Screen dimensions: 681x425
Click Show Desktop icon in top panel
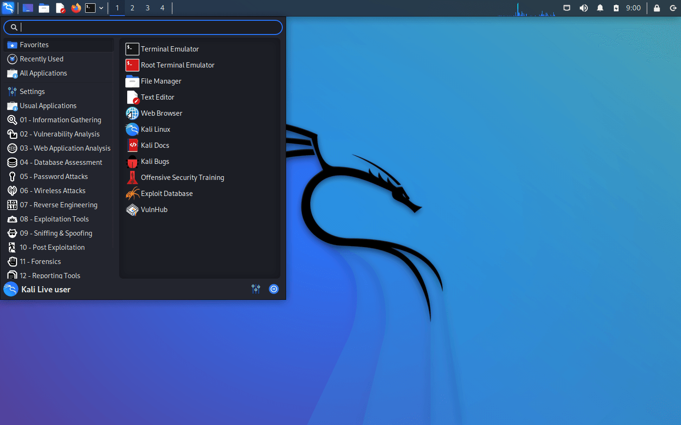[x=28, y=8]
